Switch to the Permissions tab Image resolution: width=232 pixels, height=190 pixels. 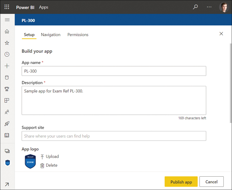point(78,35)
